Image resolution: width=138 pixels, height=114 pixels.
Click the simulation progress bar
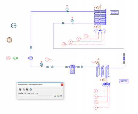tap(35, 96)
